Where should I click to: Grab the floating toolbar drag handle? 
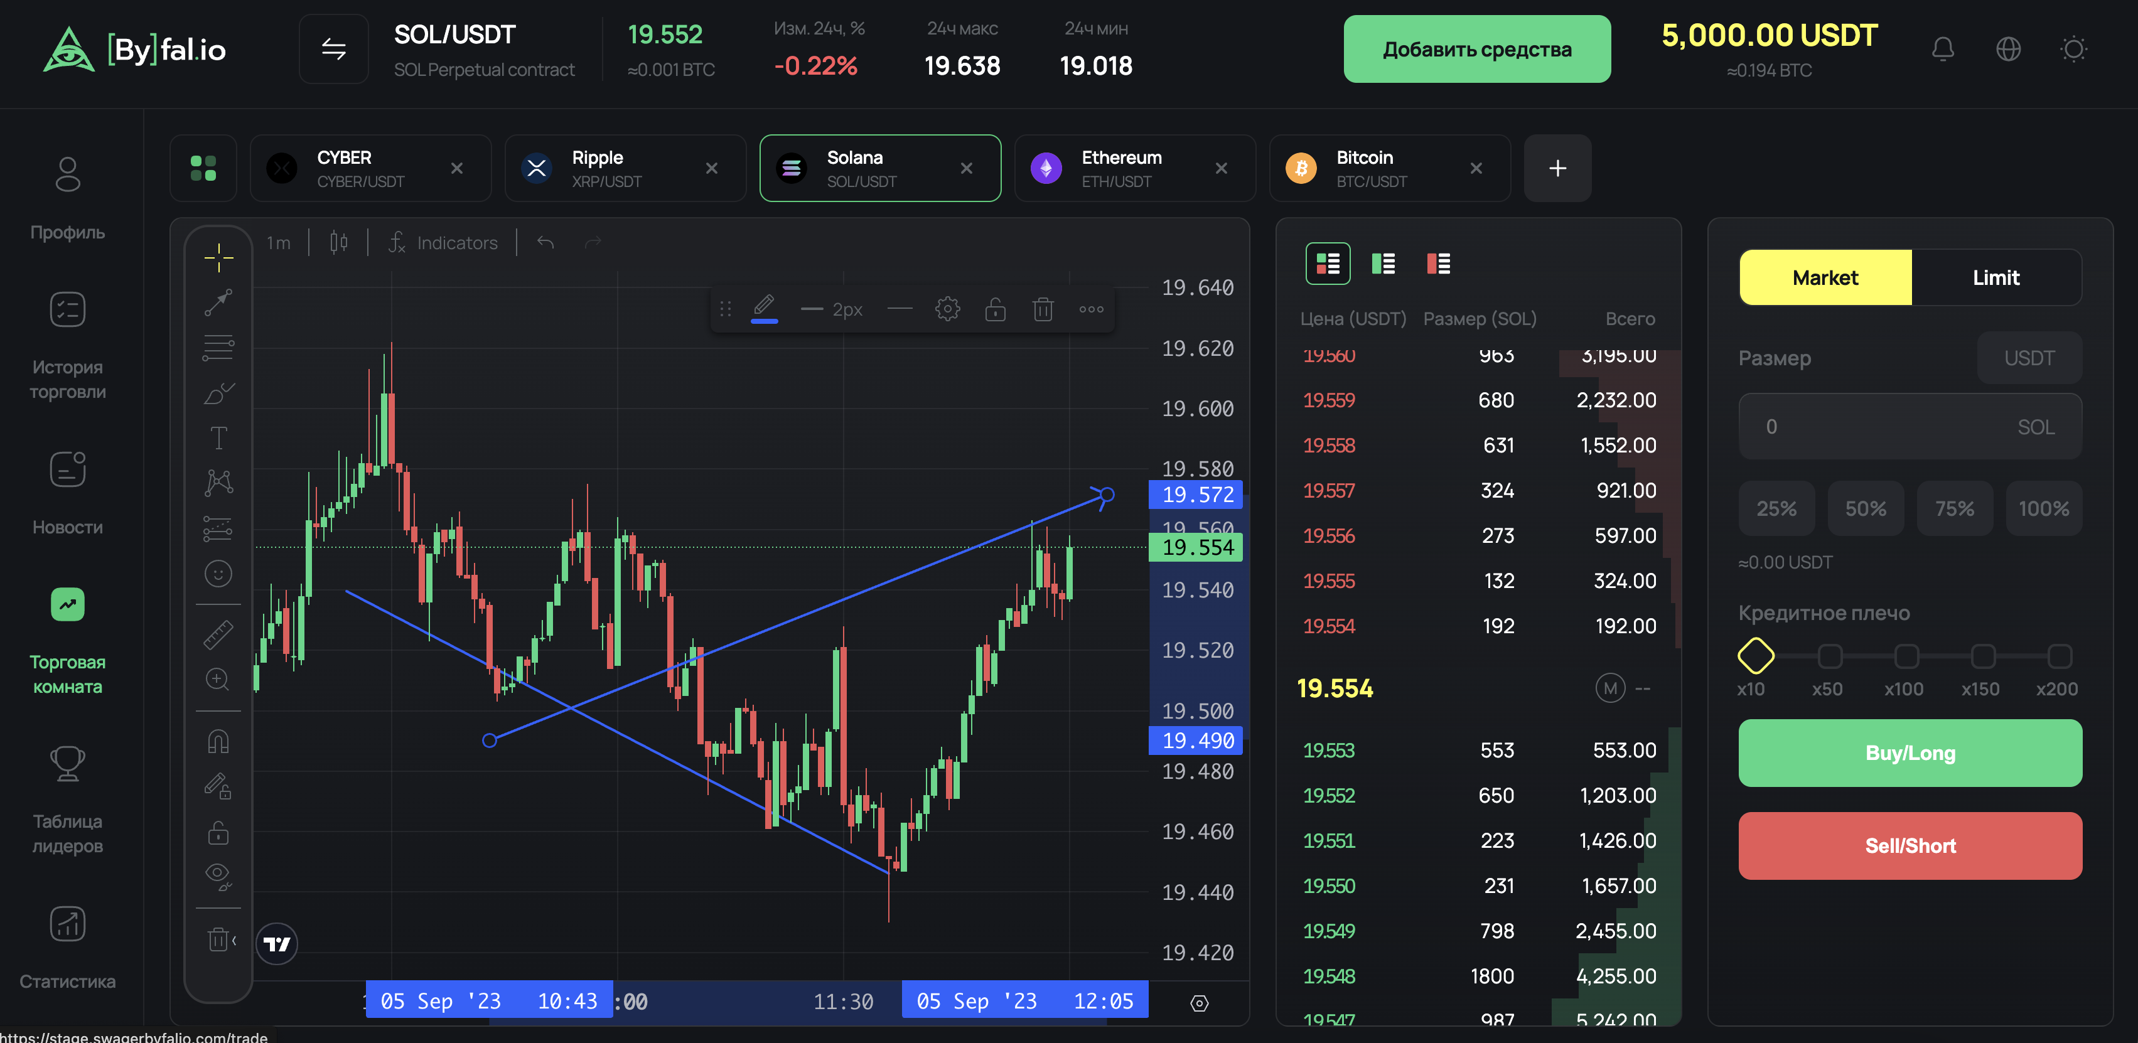pos(726,309)
